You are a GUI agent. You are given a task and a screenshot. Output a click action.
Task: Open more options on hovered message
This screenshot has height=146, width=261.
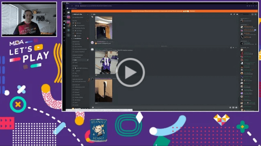click(x=236, y=48)
